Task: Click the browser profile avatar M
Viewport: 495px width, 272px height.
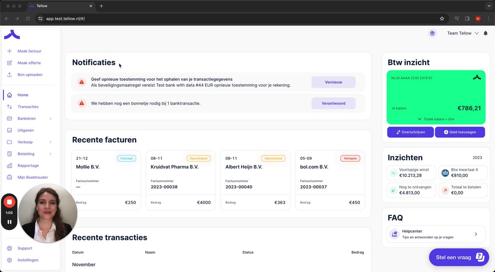Action: pyautogui.click(x=478, y=19)
